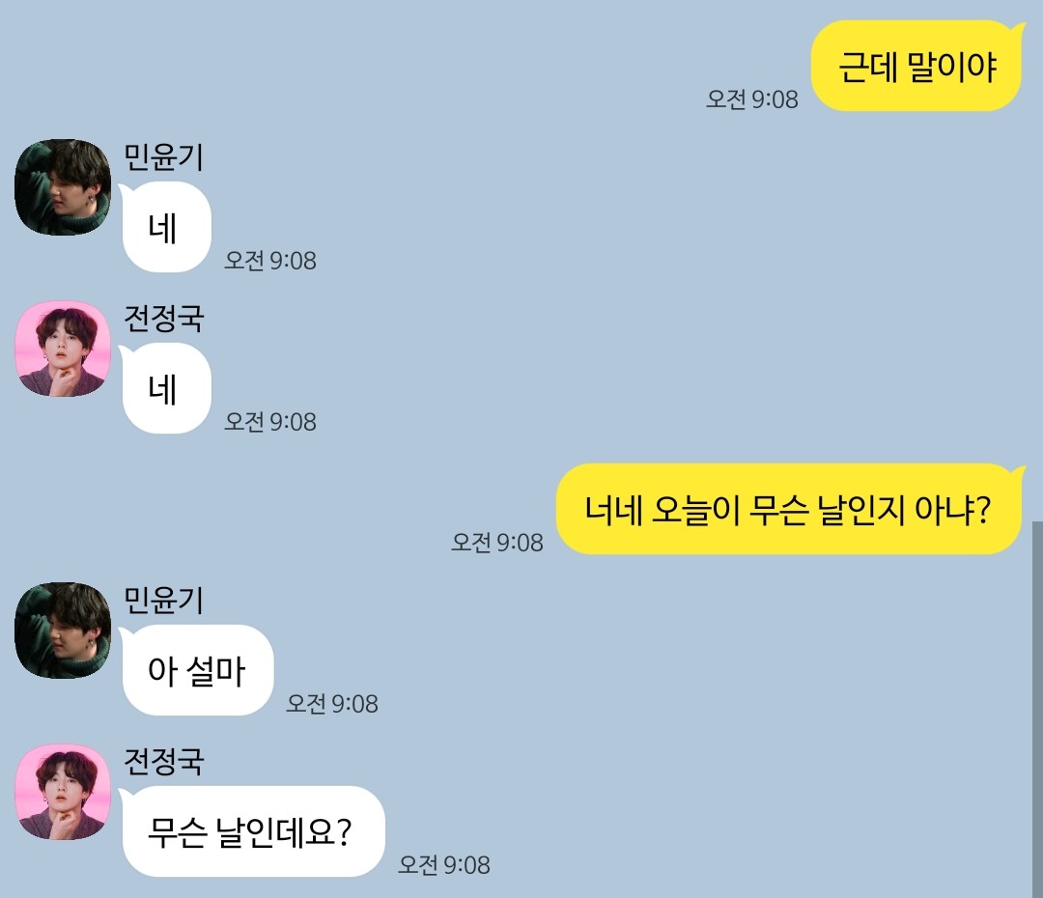The image size is (1043, 898).
Task: Click the 전정국 name above '무슨 날인데요?'
Action: point(163,761)
